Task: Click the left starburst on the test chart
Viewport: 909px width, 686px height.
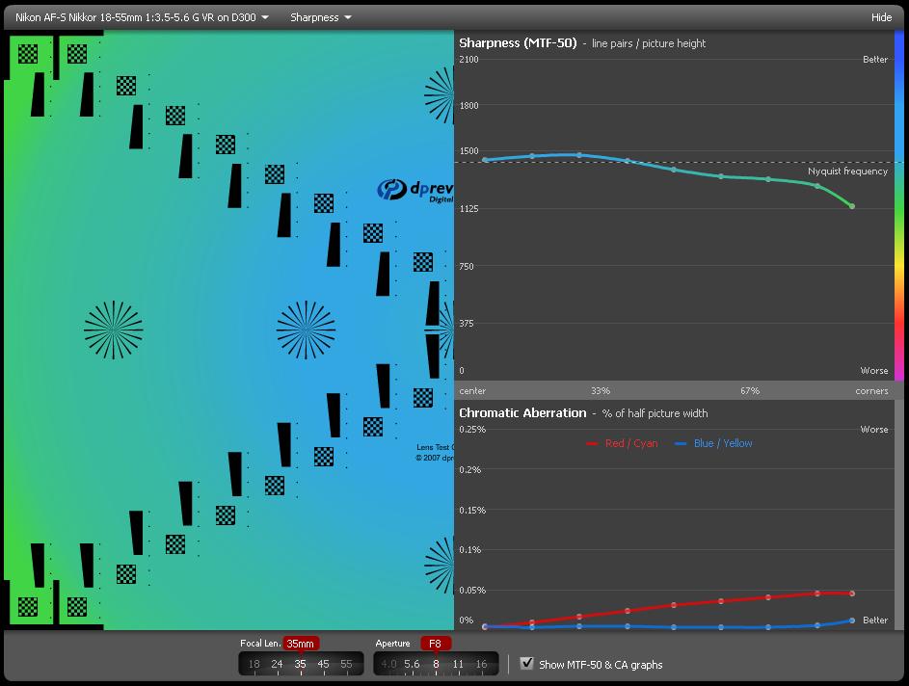Action: [x=114, y=330]
